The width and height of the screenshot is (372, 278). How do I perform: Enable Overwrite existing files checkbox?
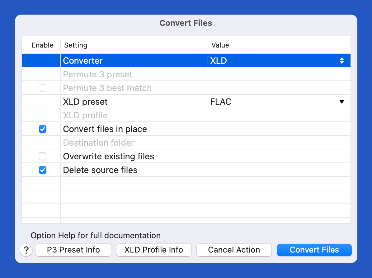[x=43, y=156]
